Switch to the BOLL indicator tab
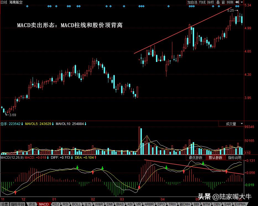 76,204
